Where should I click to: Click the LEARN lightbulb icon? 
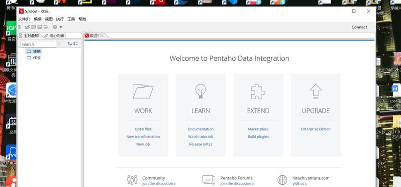point(201,91)
